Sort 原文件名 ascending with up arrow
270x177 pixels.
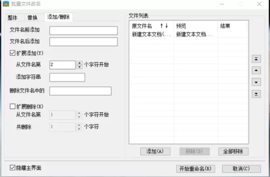[x=162, y=26]
